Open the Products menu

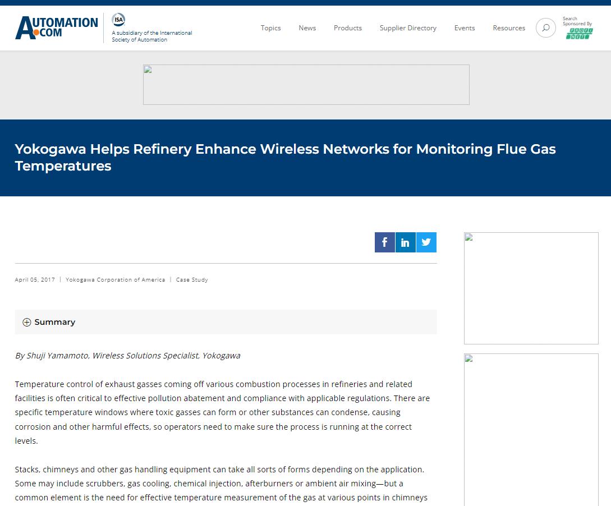(x=348, y=28)
